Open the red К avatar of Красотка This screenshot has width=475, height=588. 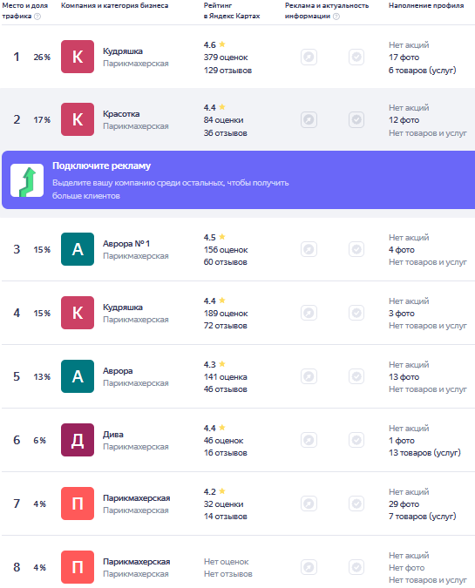78,119
